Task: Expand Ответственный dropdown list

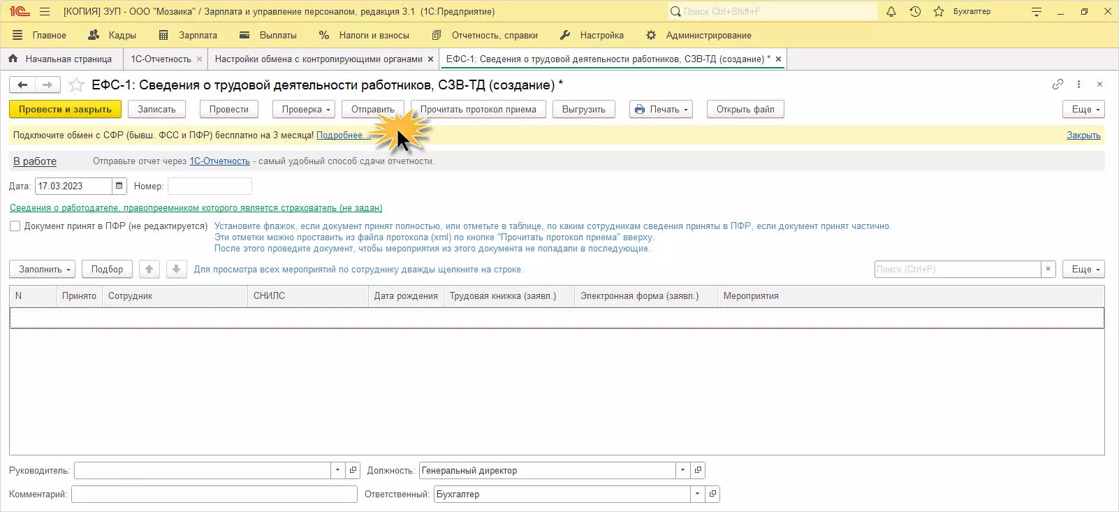Action: point(697,495)
